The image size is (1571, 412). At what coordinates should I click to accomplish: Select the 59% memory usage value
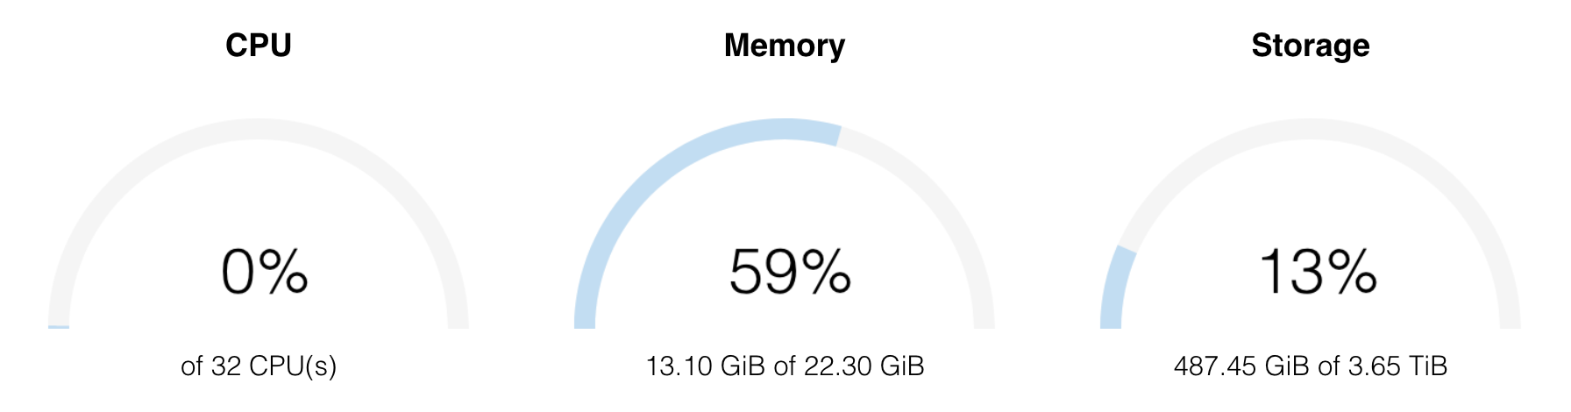(790, 271)
